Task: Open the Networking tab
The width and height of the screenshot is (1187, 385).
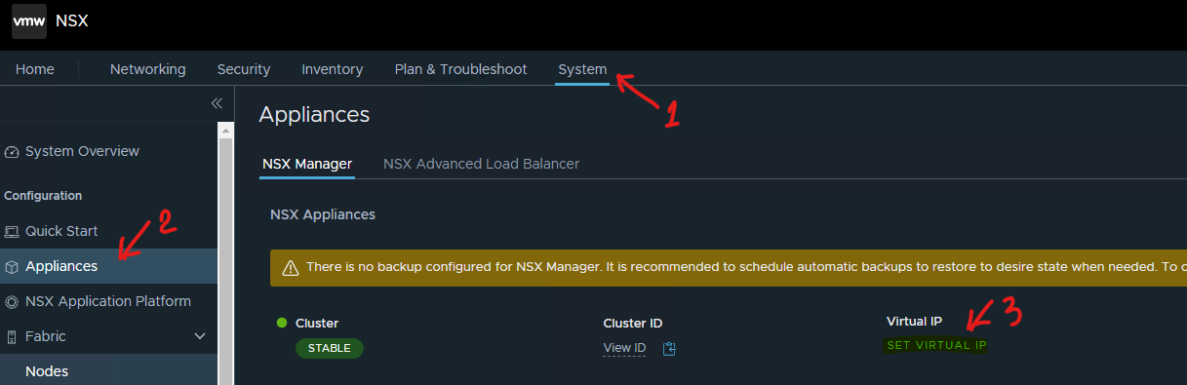Action: [x=148, y=69]
